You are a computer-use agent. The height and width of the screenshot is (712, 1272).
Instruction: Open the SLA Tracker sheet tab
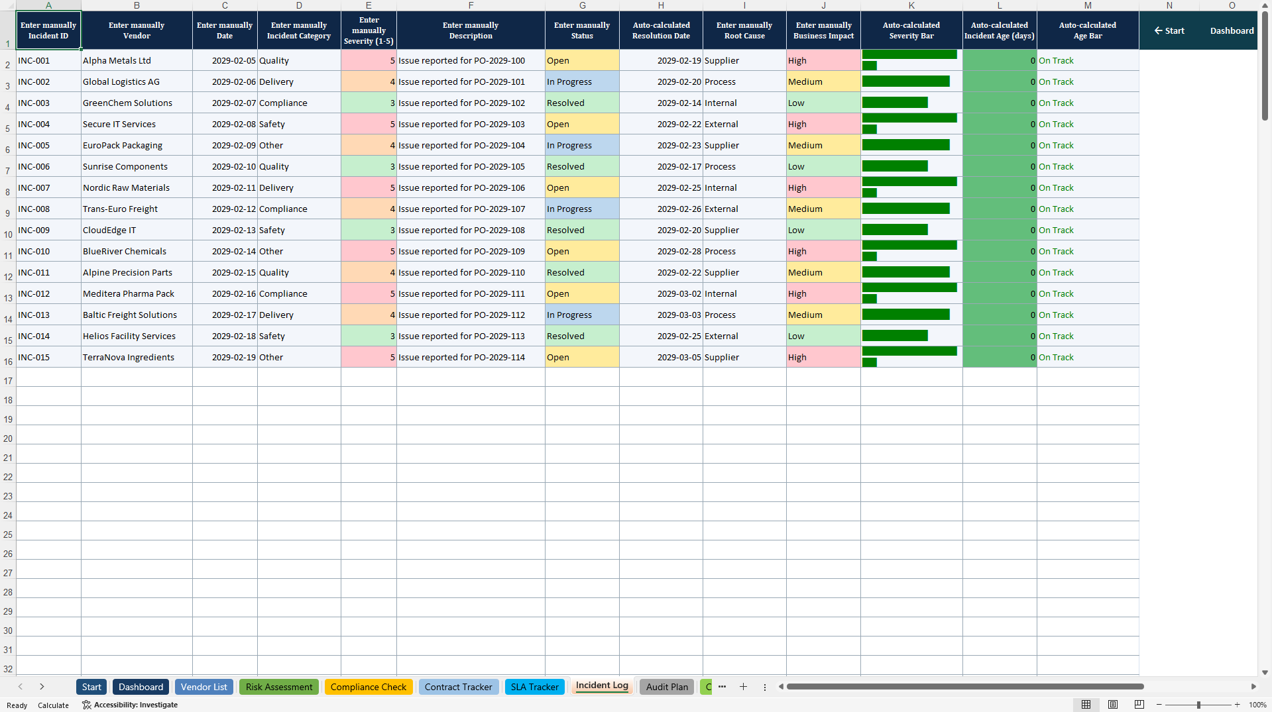click(535, 687)
